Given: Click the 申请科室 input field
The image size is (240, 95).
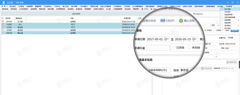Looking at the screenshot, I should (158, 48).
